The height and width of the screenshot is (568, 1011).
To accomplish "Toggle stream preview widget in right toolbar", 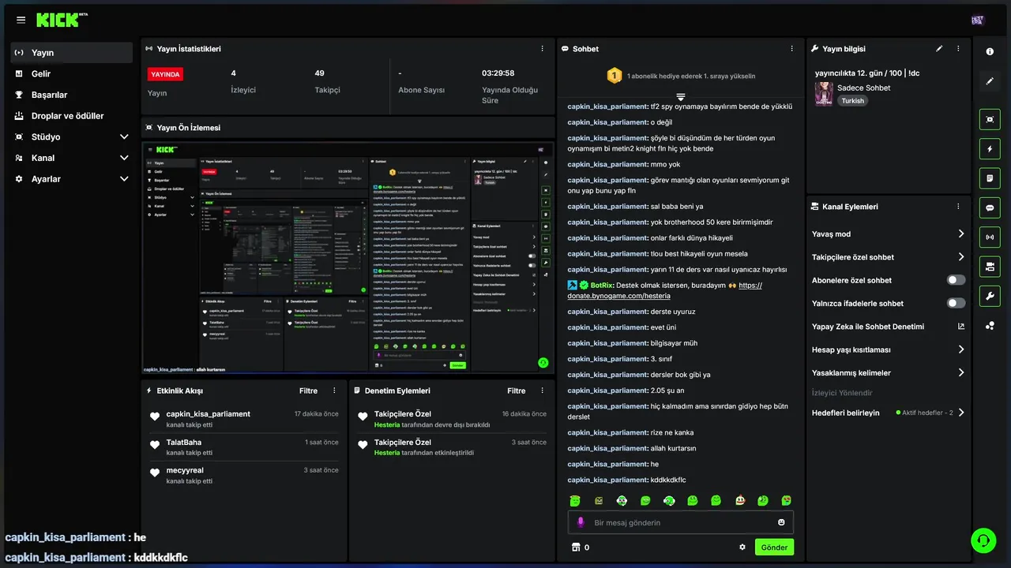I will [x=990, y=119].
